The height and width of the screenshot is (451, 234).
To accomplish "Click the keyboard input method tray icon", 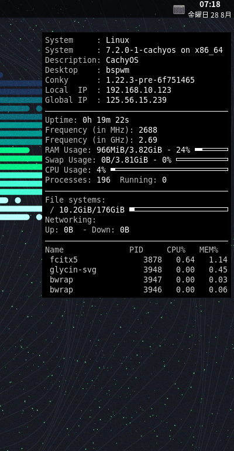I will point(179,10).
